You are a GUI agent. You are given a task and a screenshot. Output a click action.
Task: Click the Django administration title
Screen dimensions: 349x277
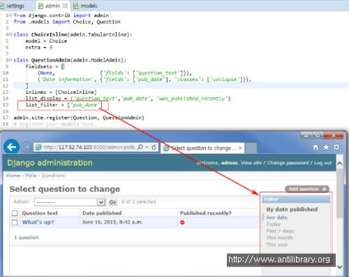50,163
